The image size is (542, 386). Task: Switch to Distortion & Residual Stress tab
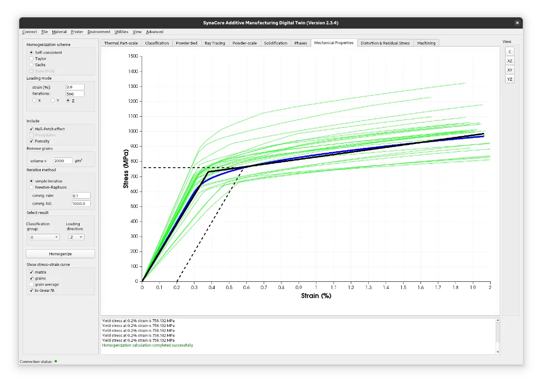coord(385,43)
